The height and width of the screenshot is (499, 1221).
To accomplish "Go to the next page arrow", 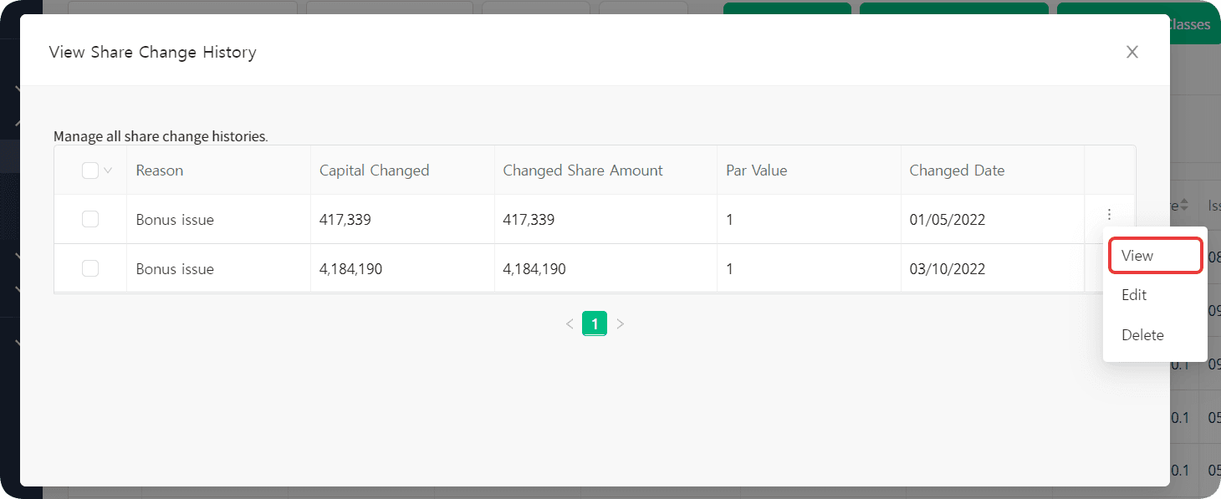I will point(620,323).
